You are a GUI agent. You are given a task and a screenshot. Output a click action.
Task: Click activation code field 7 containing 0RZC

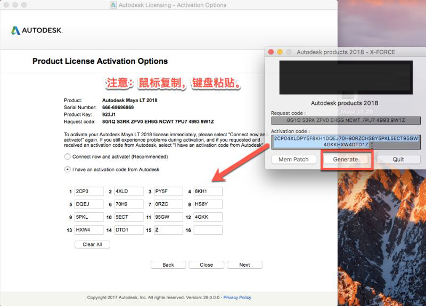tap(168, 204)
